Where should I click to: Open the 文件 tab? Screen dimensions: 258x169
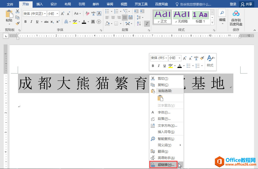[10, 4]
